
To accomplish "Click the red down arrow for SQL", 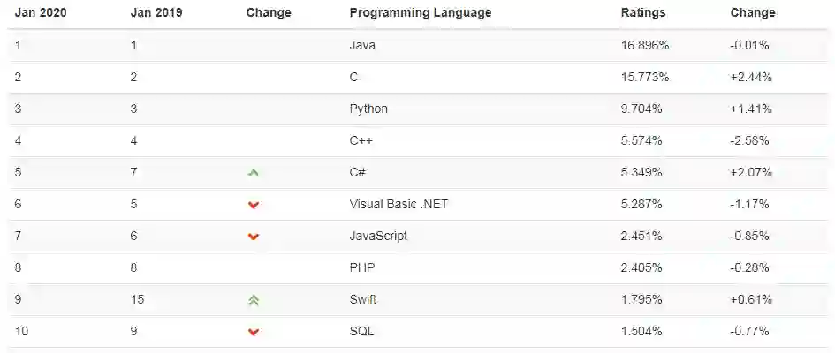I will 254,332.
